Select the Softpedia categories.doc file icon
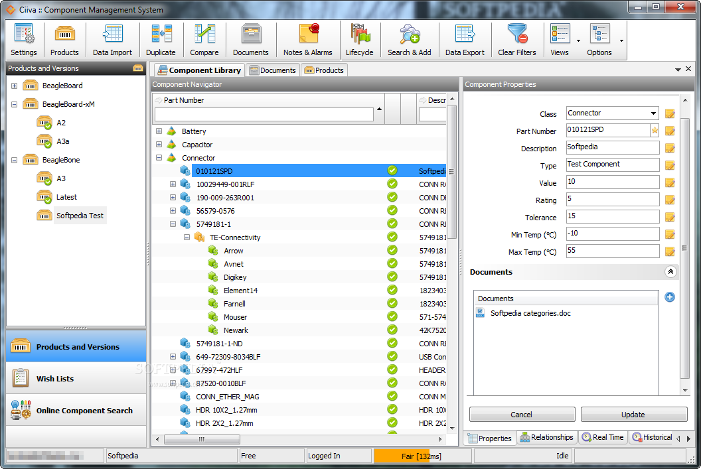The image size is (701, 469). click(480, 313)
